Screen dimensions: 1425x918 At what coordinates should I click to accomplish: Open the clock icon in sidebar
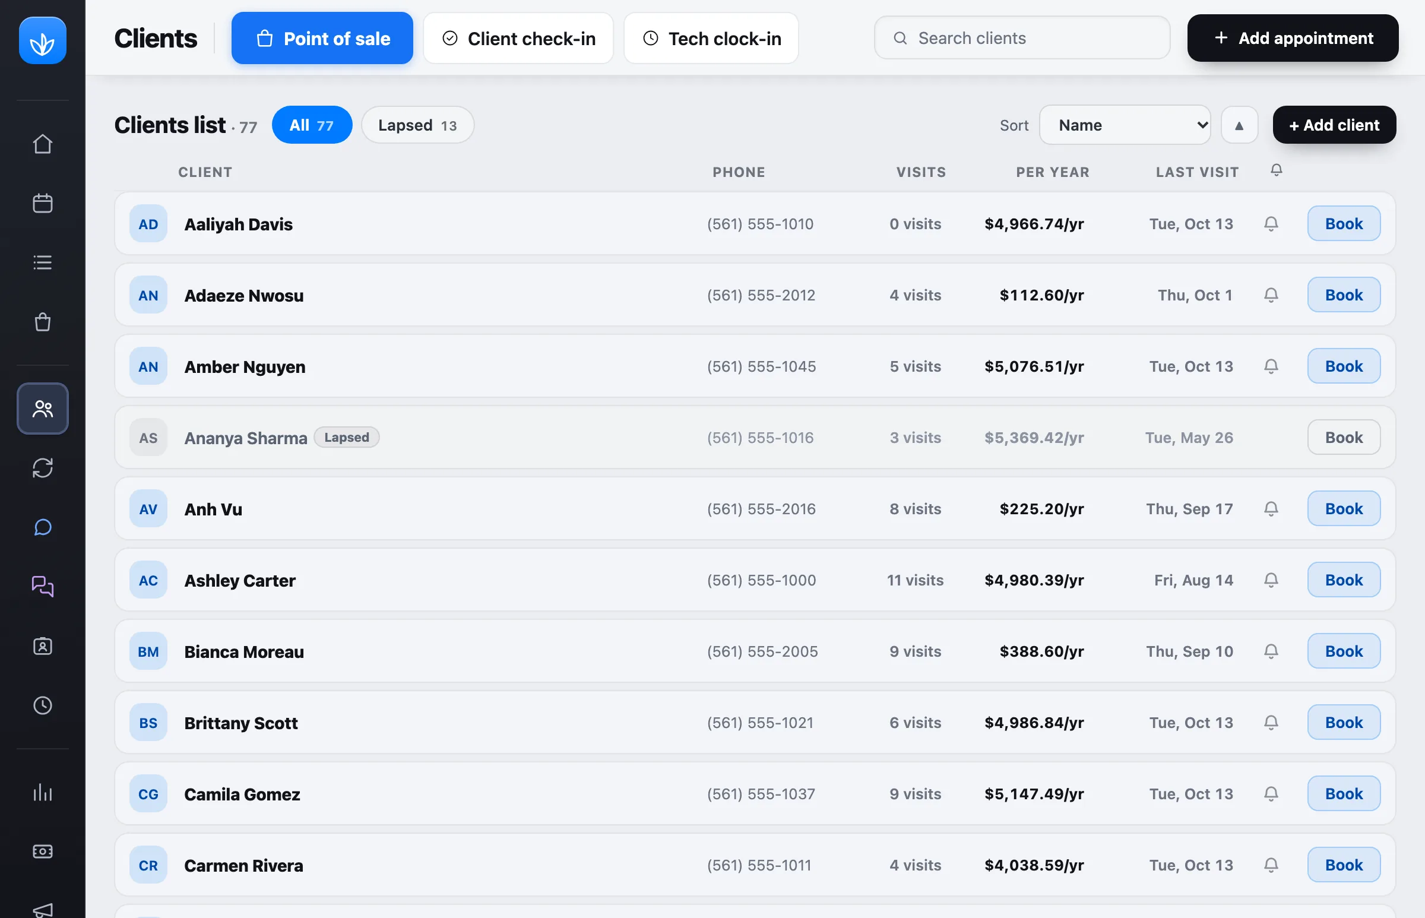(x=42, y=706)
